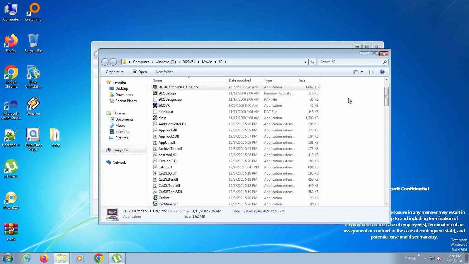
Task: Open Firefox from the desktop
Action: (11, 43)
